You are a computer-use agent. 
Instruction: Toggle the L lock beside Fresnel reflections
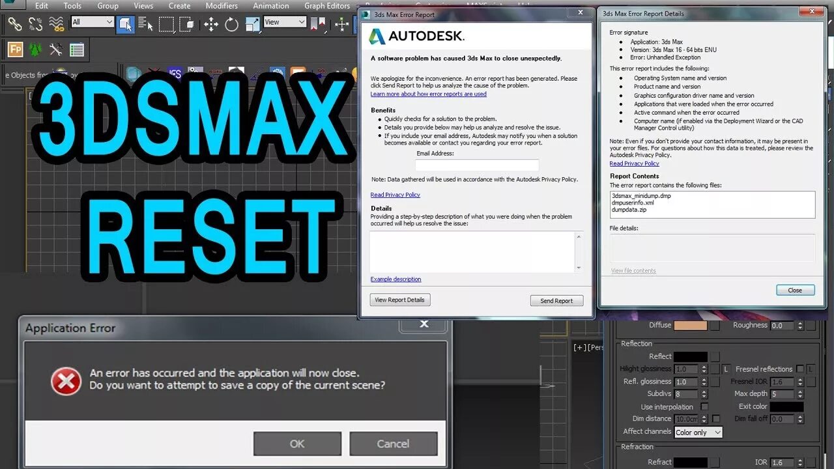pos(811,369)
